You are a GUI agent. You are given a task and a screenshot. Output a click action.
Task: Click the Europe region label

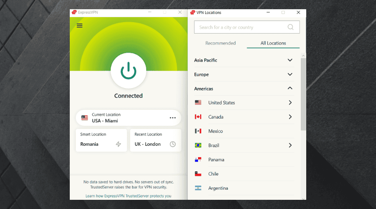coord(201,74)
